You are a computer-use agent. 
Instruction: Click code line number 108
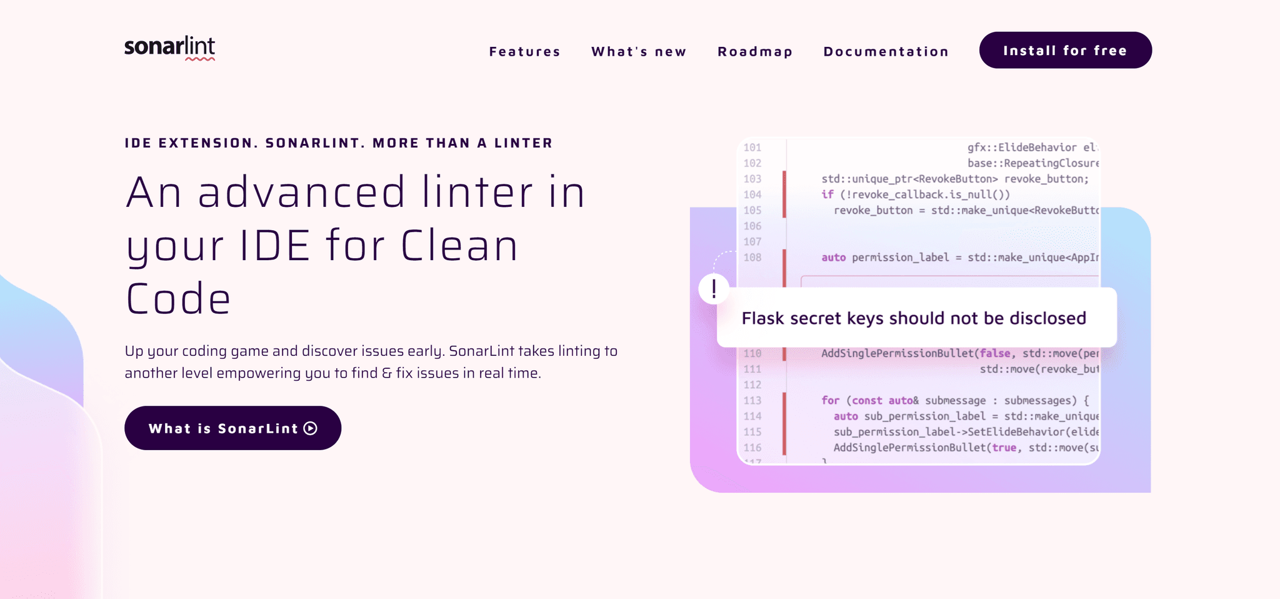tap(752, 257)
